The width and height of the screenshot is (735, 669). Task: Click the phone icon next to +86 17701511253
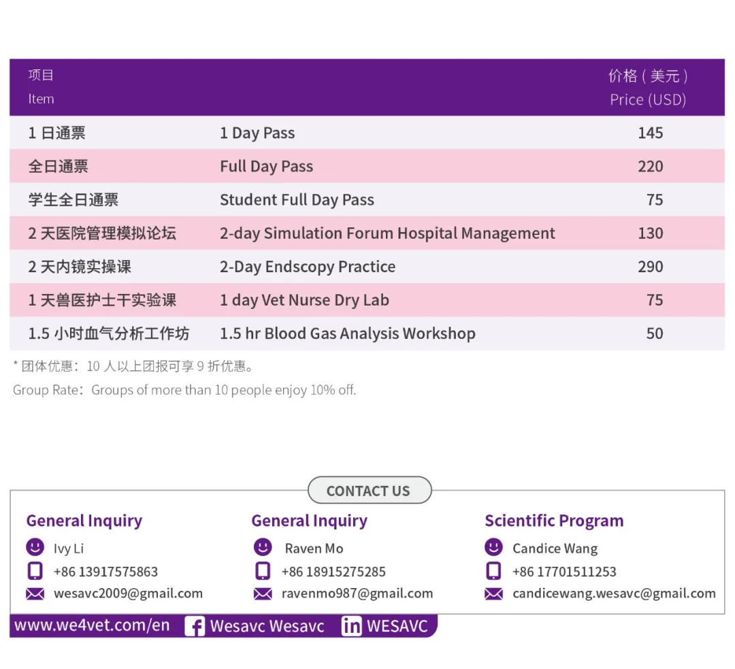coord(493,571)
